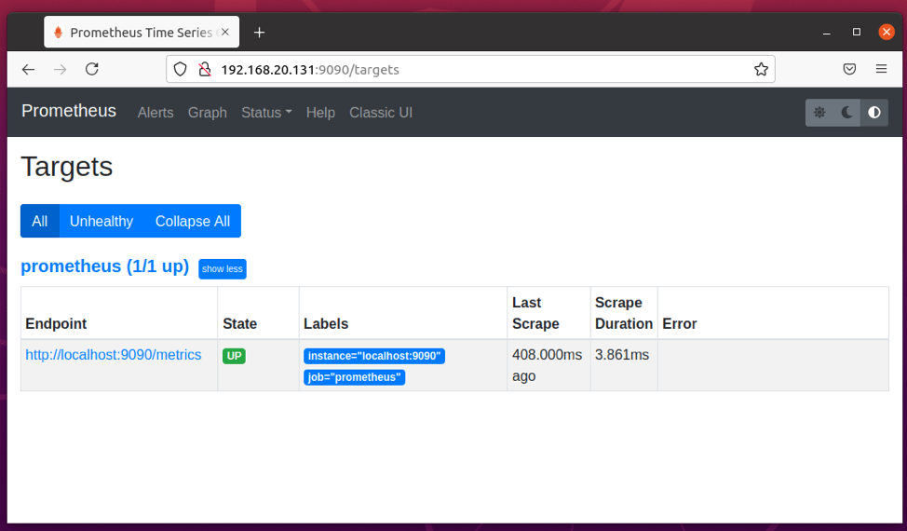Screen dimensions: 907x531
Task: Reload the Prometheus targets page
Action: tap(92, 70)
